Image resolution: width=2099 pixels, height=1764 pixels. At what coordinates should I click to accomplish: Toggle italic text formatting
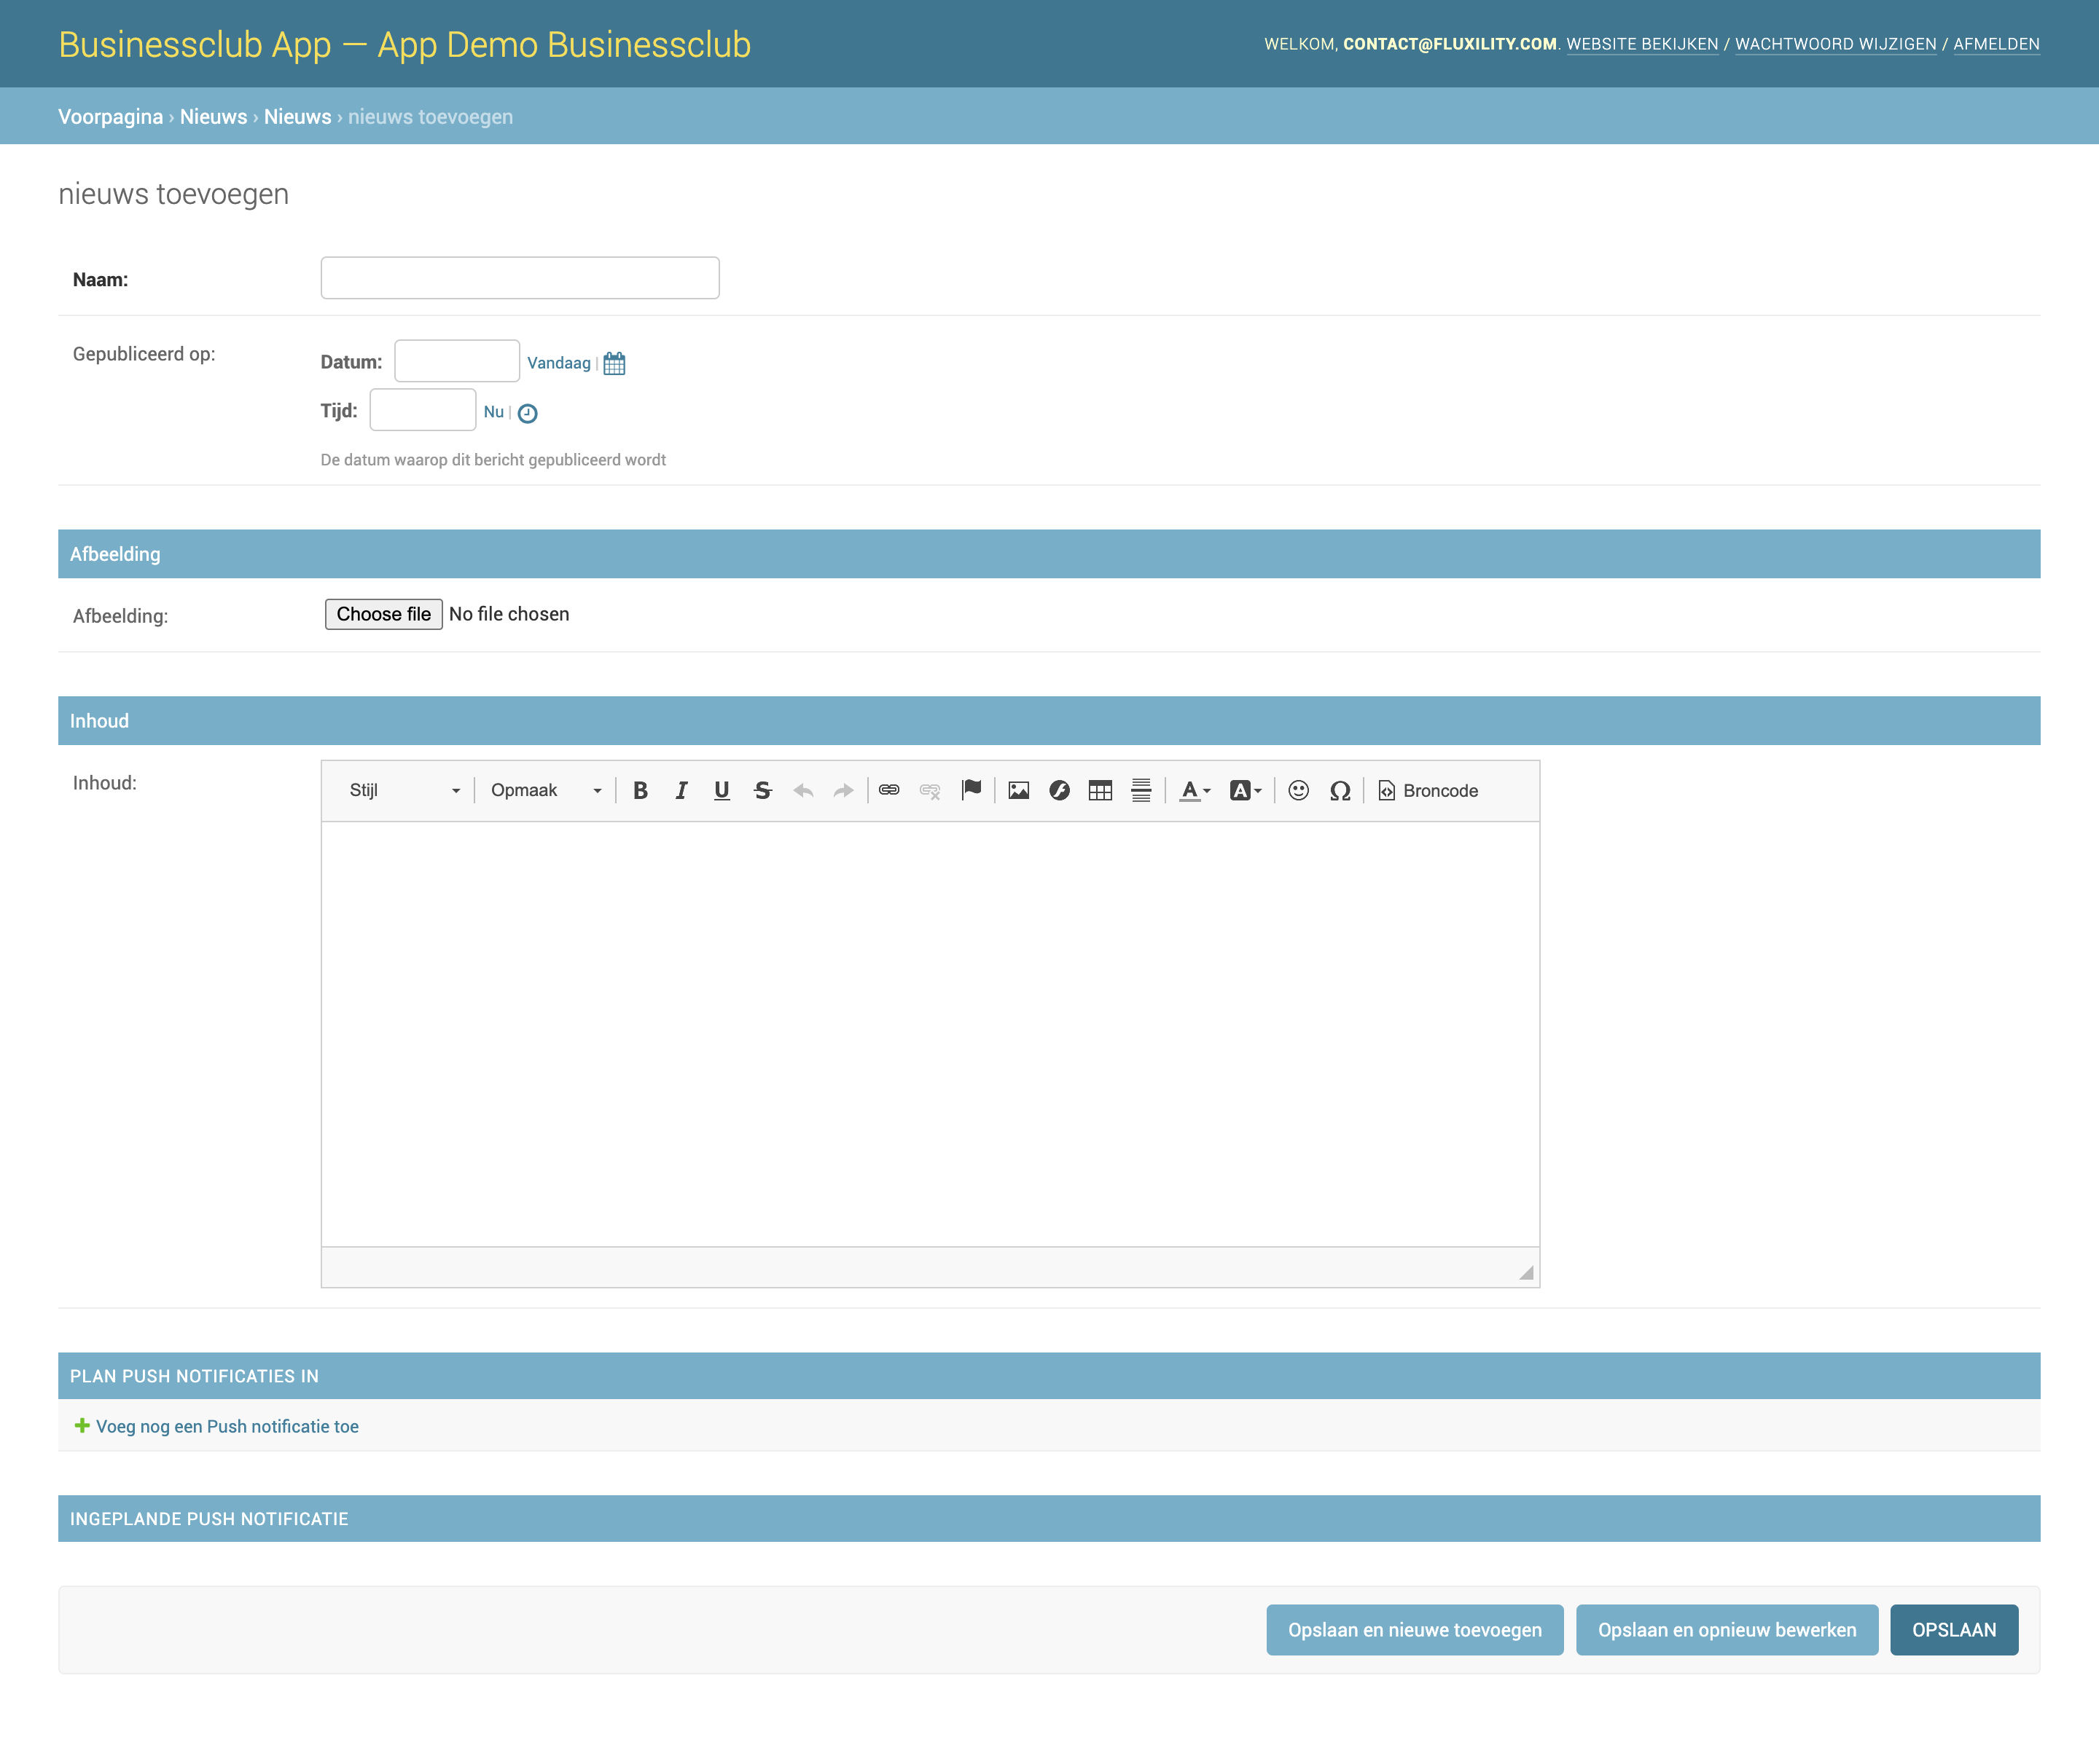pos(681,791)
